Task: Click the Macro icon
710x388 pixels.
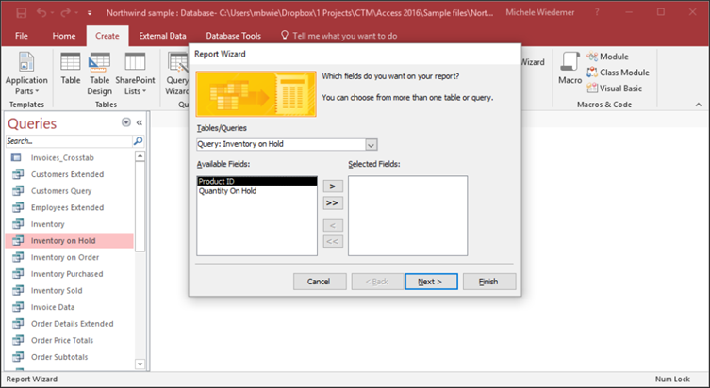Action: (x=570, y=69)
